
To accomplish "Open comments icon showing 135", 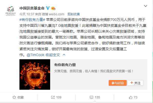I will [91, 97].
